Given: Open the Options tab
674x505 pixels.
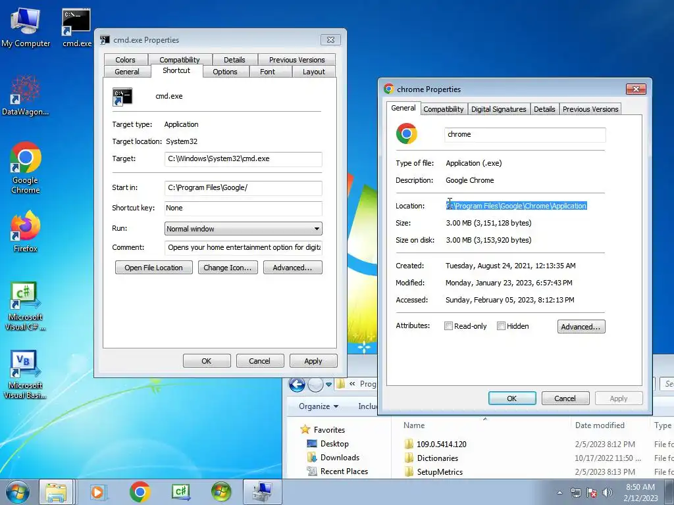Looking at the screenshot, I should (x=225, y=72).
